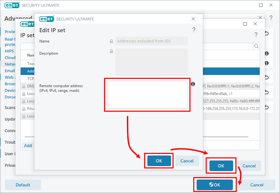Cancel the Edit IP set dialog

click(x=187, y=161)
